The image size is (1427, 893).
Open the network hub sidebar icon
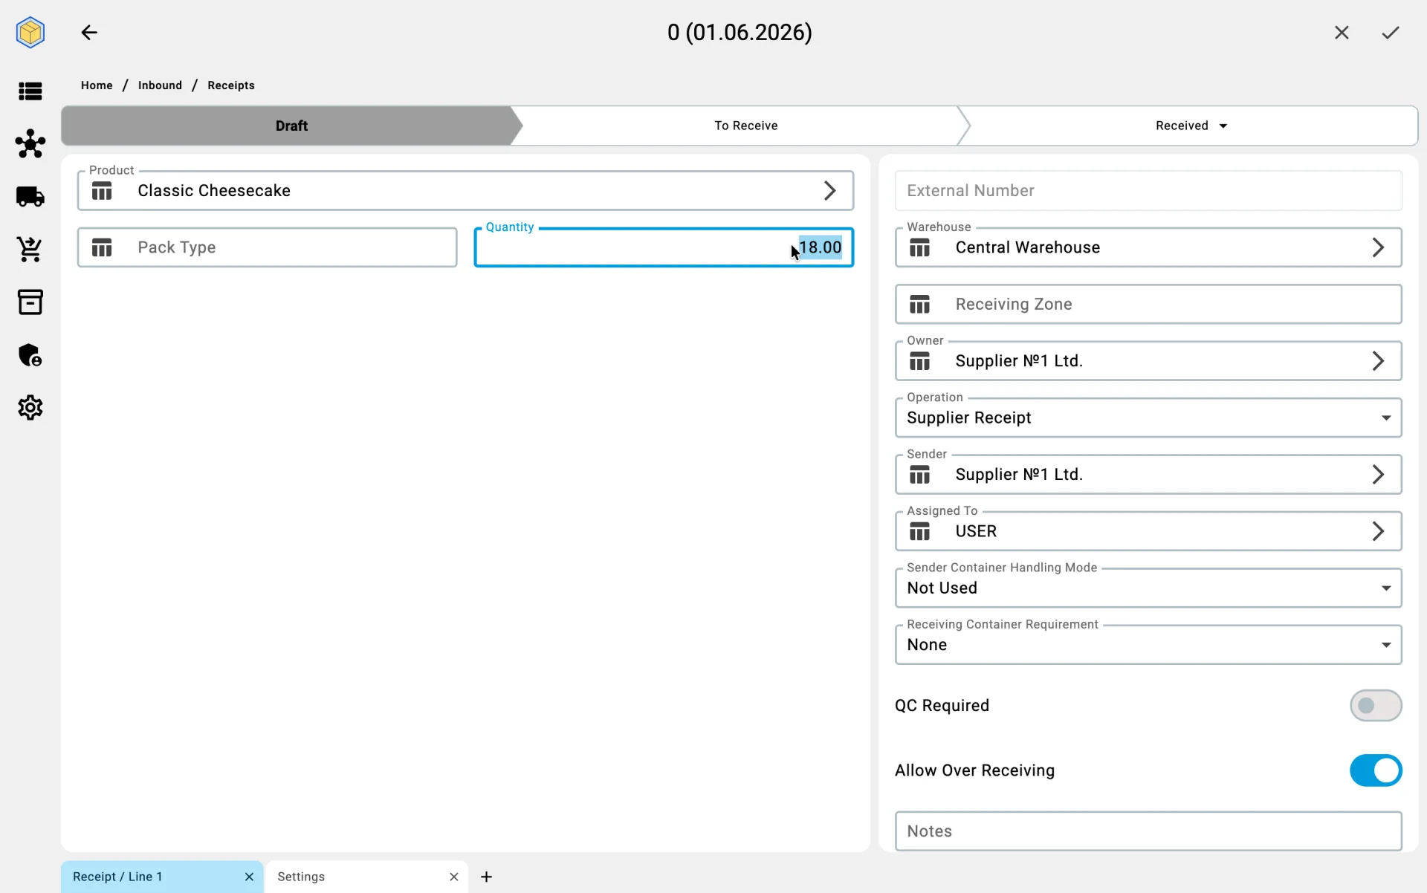(30, 143)
